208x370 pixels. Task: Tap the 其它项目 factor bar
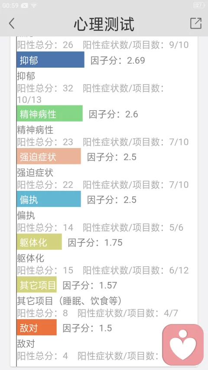pos(36,285)
